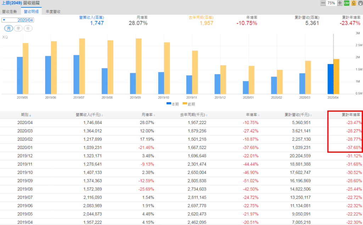Click summary 去年同期 value 1,957

207,23
